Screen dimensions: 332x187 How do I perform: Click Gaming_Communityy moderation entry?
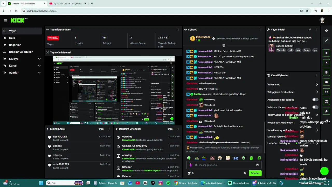148,148
